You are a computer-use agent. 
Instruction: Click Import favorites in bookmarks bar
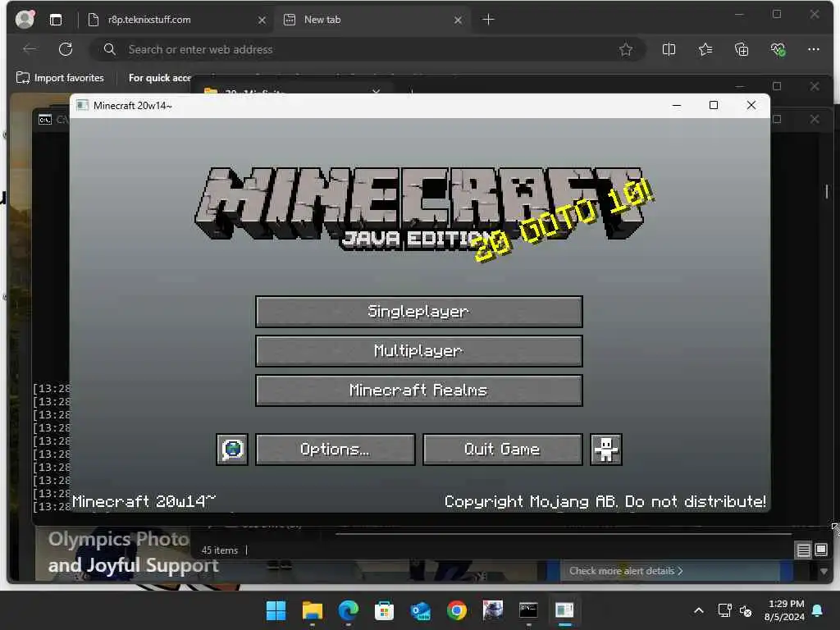coord(60,78)
